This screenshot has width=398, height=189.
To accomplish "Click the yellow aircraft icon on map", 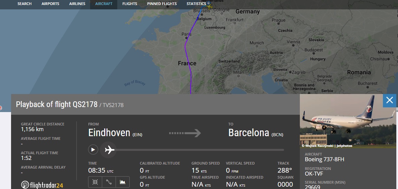I will pos(209,6).
